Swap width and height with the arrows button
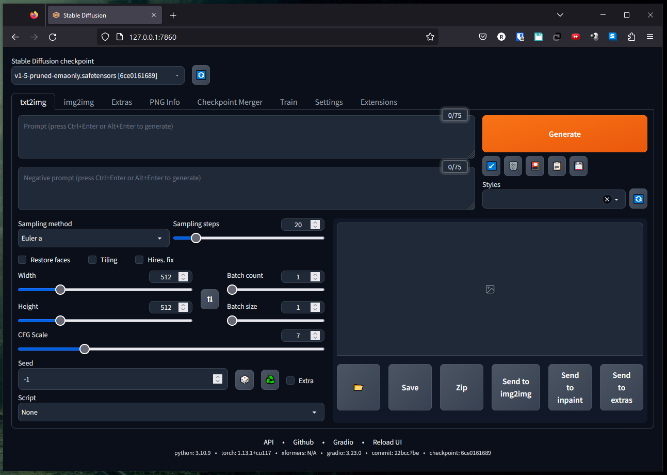The width and height of the screenshot is (667, 475). point(209,299)
